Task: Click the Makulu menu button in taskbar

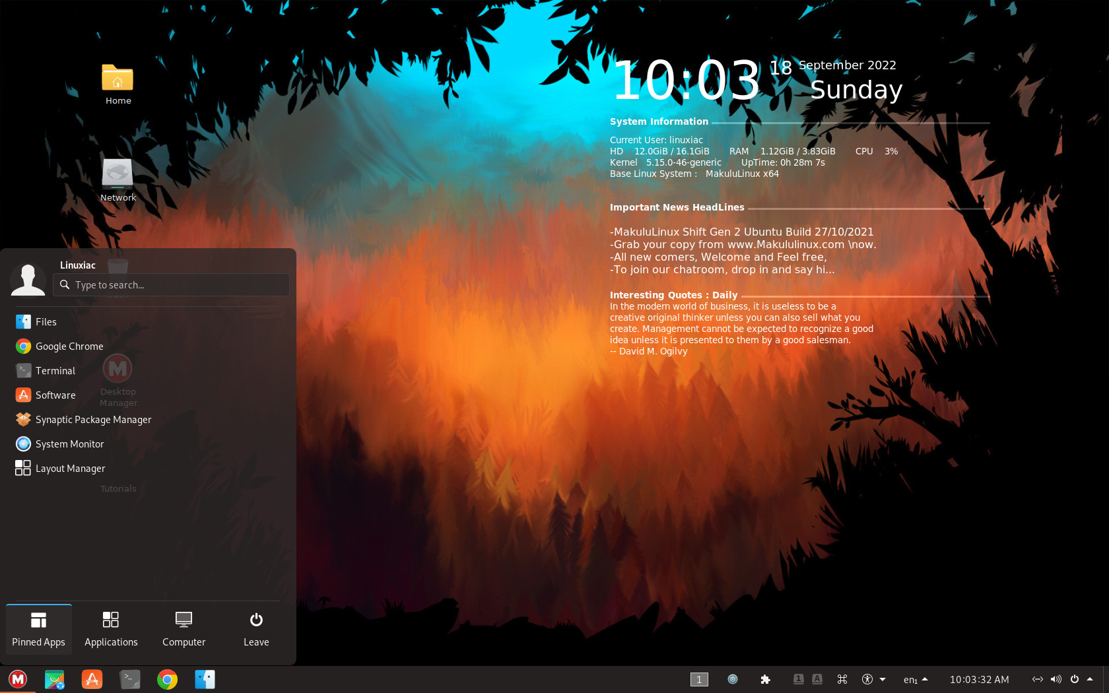Action: [18, 679]
